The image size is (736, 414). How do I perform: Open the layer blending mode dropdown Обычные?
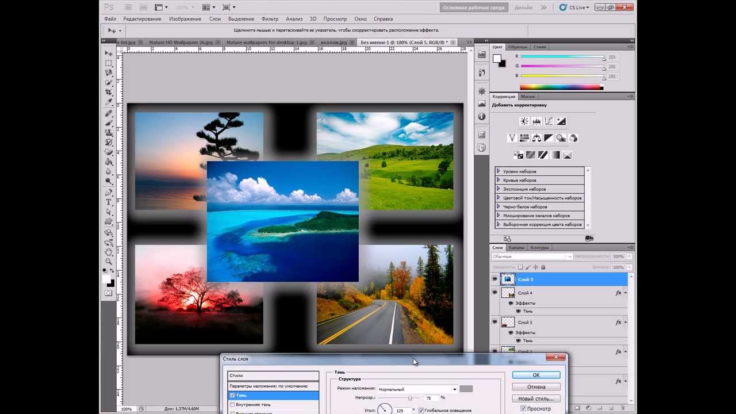coord(531,256)
